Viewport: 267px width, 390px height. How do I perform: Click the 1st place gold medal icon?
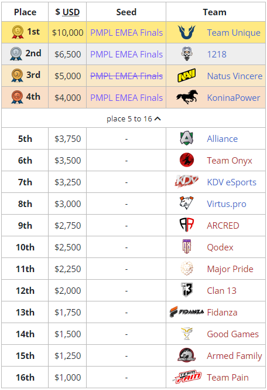point(18,32)
